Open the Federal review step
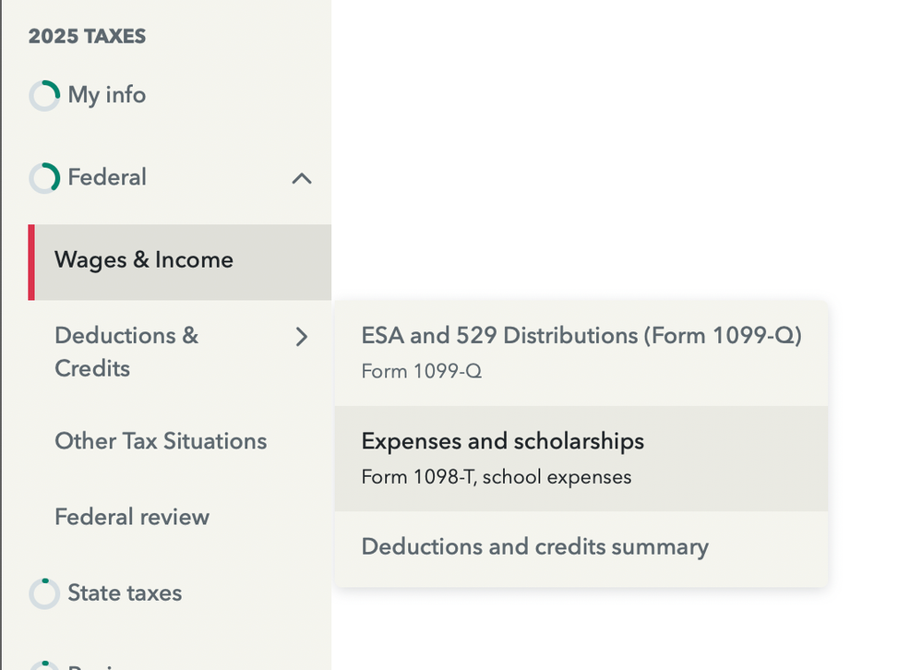 132,517
